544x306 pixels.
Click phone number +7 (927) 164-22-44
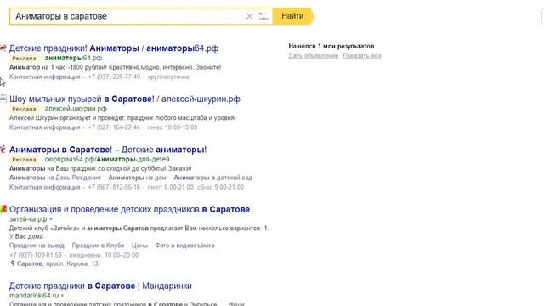pyautogui.click(x=114, y=127)
